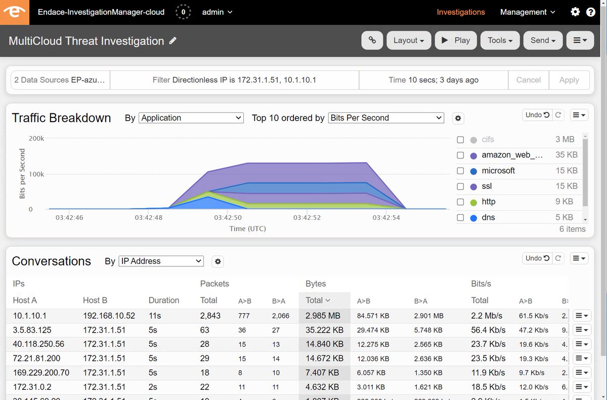
Task: Open Traffic Breakdown settings gear
Action: coord(458,118)
